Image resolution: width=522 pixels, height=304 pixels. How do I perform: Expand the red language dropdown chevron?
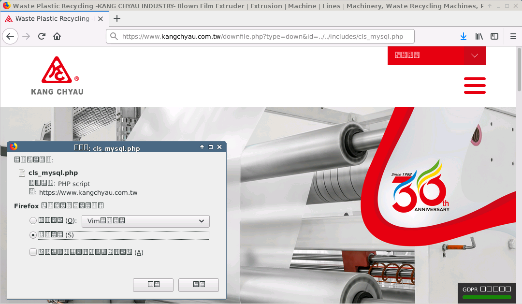pyautogui.click(x=475, y=55)
